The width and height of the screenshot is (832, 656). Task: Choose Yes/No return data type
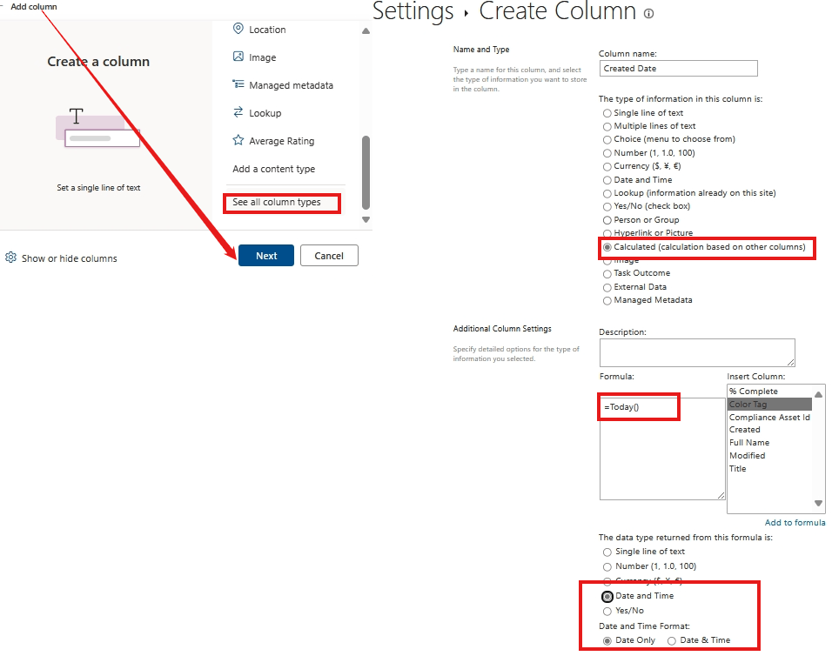[607, 611]
